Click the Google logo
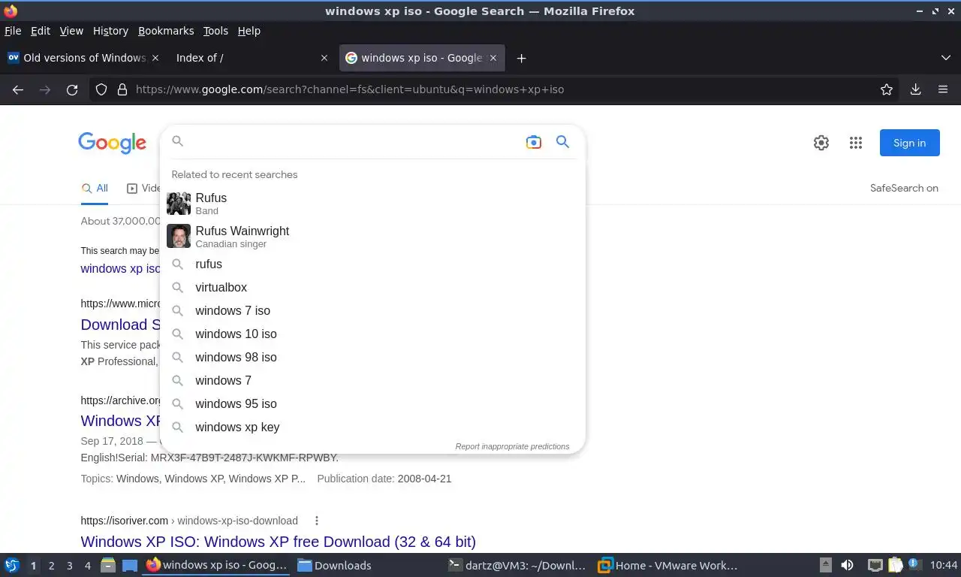Image resolution: width=961 pixels, height=577 pixels. tap(112, 143)
